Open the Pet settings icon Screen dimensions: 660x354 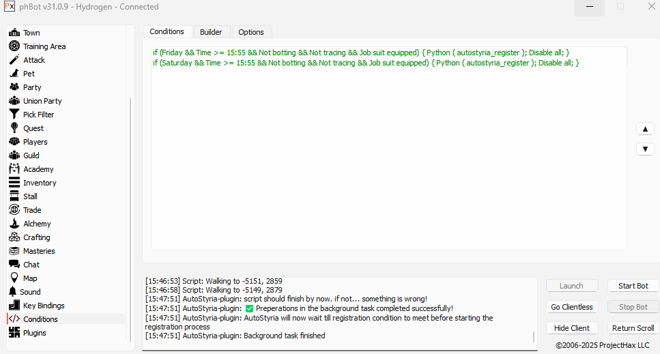coord(14,74)
